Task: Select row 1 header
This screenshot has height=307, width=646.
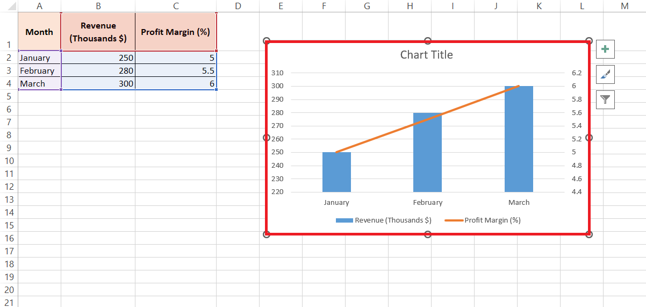Action: 9,32
